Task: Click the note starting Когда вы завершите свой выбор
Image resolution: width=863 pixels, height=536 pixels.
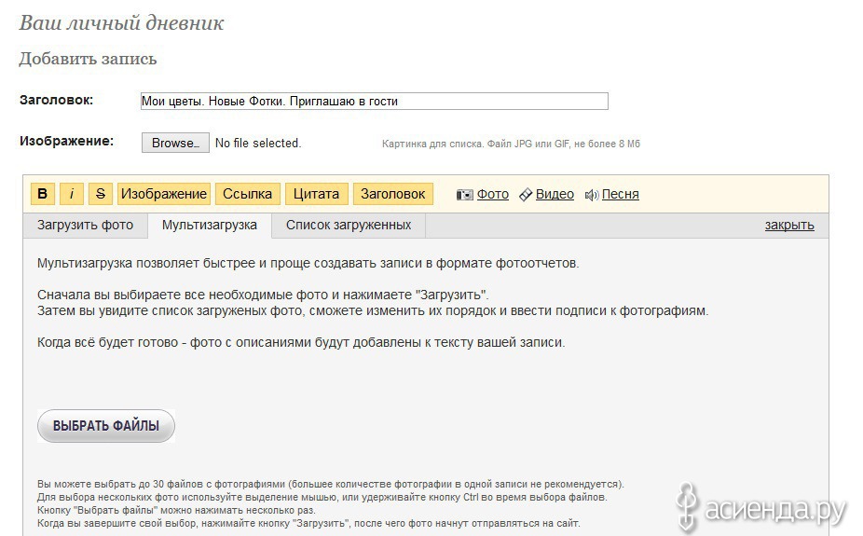Action: pyautogui.click(x=308, y=523)
